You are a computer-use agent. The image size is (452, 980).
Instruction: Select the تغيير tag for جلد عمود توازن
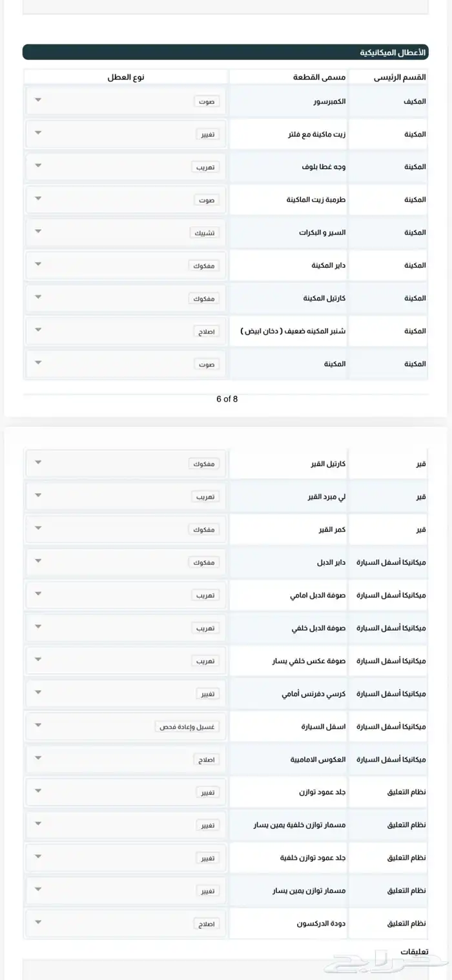pos(207,791)
